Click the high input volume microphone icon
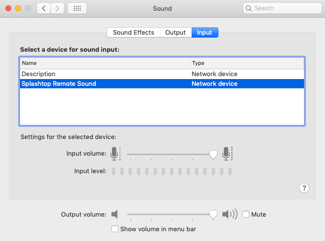325x241 pixels. (226, 154)
